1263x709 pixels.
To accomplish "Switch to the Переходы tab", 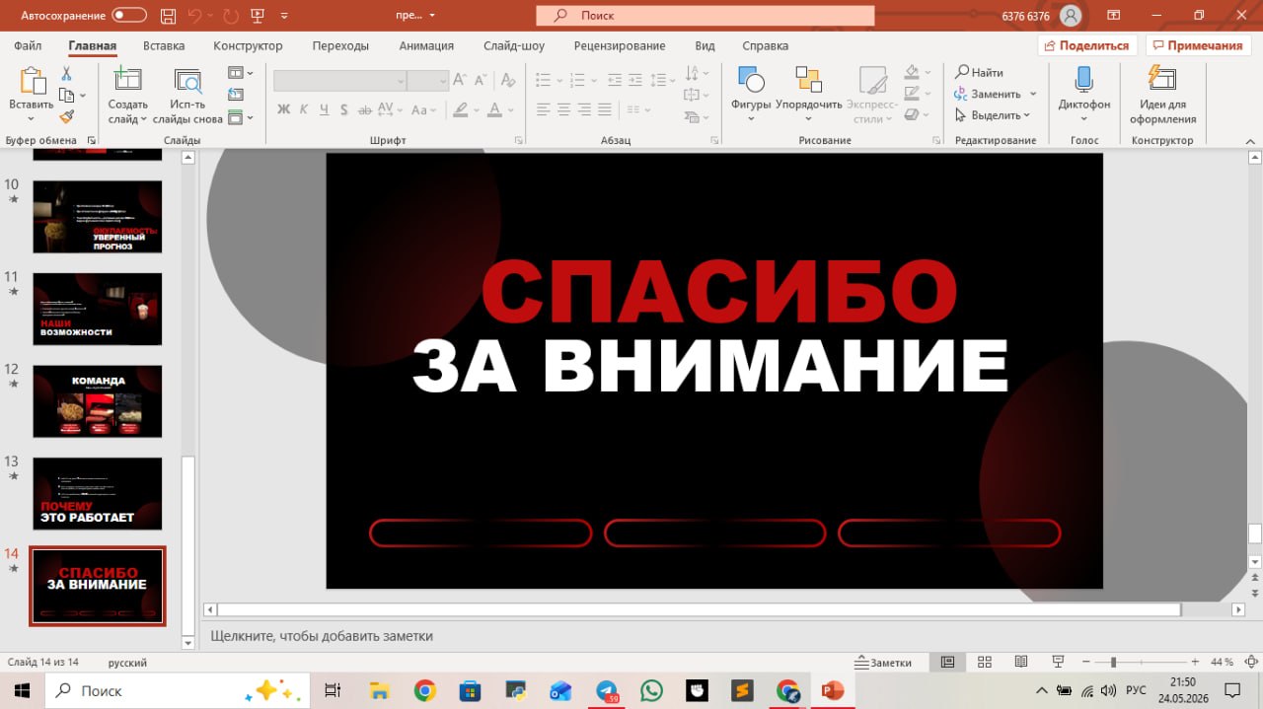I will (x=340, y=45).
